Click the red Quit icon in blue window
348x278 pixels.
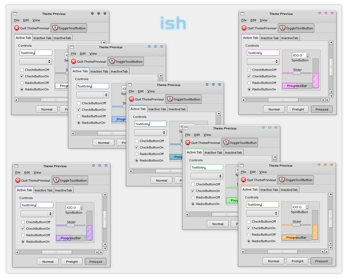pyautogui.click(x=74, y=61)
